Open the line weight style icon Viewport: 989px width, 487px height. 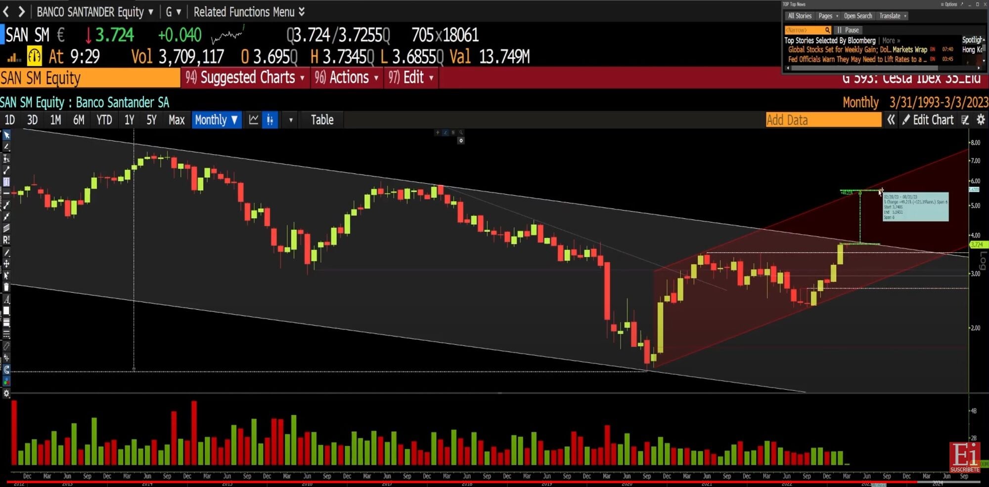point(6,323)
